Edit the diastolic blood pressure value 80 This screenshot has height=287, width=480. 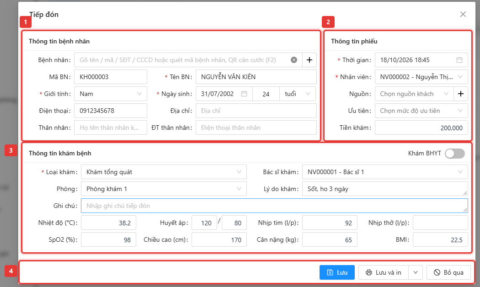tap(234, 223)
